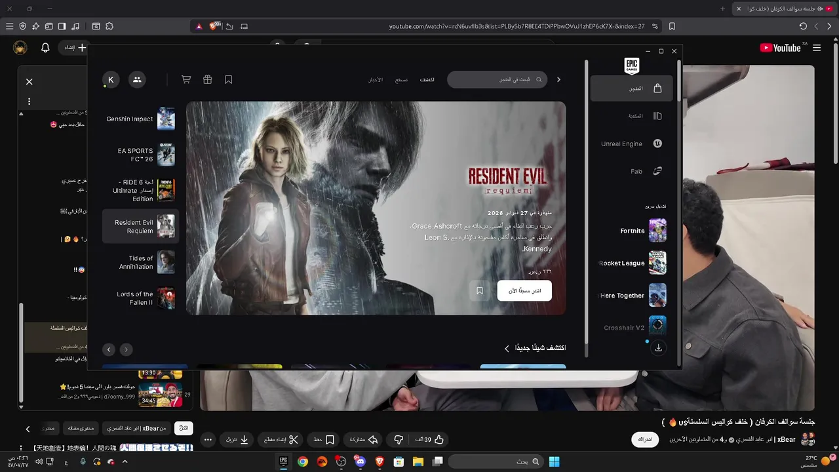Launch Rocket League from quick launch
This screenshot has height=472, width=839.
pyautogui.click(x=631, y=263)
